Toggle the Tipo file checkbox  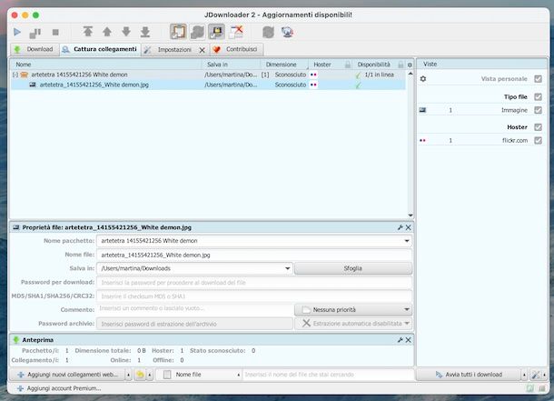coord(538,96)
